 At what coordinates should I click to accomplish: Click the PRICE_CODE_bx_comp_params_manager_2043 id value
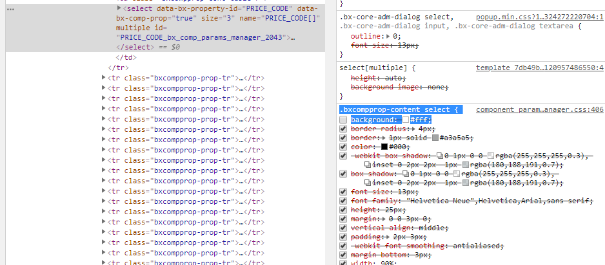point(203,37)
